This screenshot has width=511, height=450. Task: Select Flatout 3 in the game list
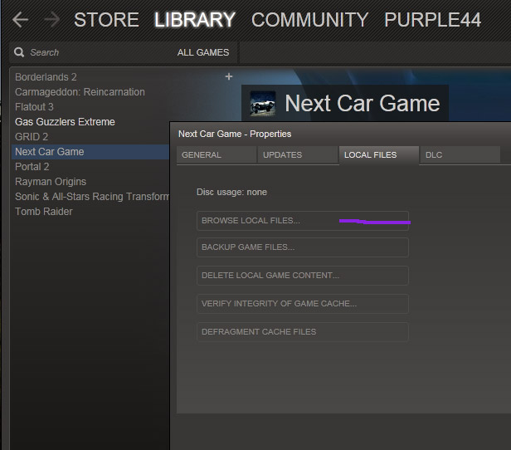(x=34, y=107)
